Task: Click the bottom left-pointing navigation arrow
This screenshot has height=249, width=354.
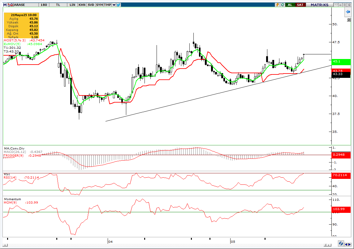Action: 346,244
